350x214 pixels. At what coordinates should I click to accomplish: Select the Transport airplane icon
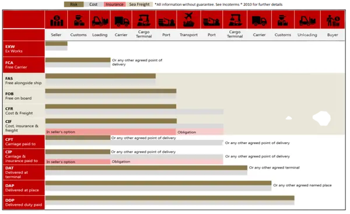[x=188, y=20]
